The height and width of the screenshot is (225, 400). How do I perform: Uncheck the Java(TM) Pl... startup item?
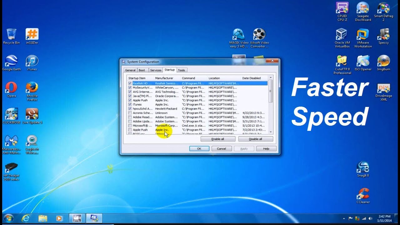[x=130, y=96]
